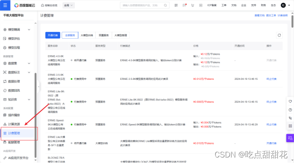This screenshot has width=294, height=163.
Task: Click the floating grid icon at right
Action: click(290, 126)
